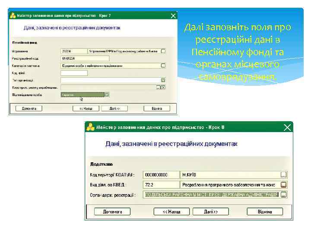The image size is (311, 233).
Task: Click the Категорія платника text field
Action: tap(111, 66)
